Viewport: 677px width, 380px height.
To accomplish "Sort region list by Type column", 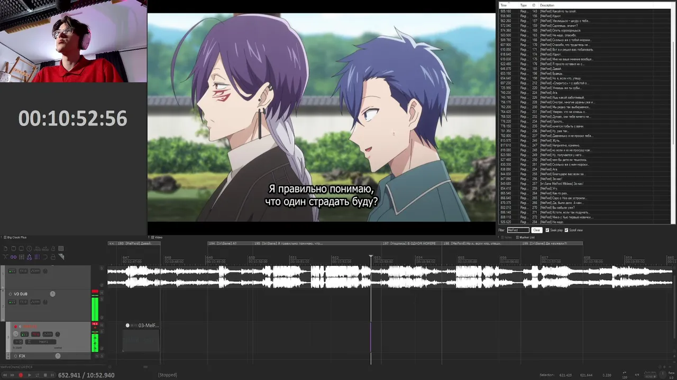I will (523, 5).
